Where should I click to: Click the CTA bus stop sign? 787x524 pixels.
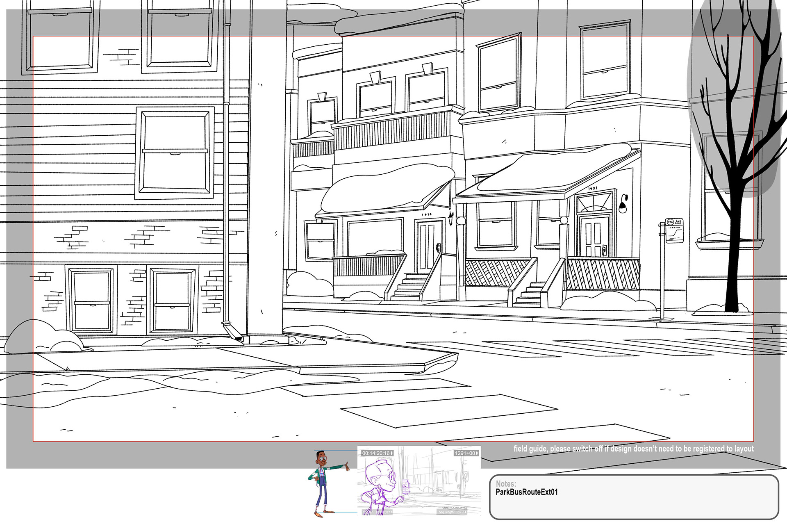pyautogui.click(x=674, y=230)
